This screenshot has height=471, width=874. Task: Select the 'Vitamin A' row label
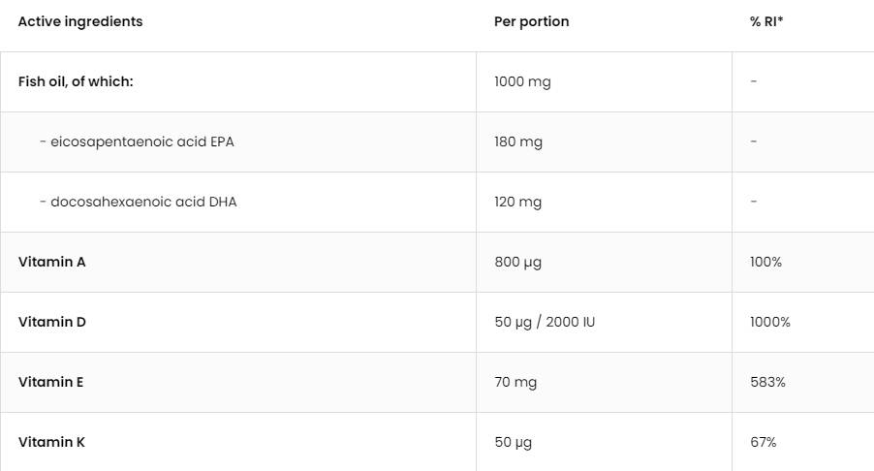pos(52,263)
